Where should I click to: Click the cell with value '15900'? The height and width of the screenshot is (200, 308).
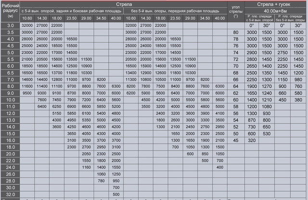pyautogui.click(x=146, y=66)
